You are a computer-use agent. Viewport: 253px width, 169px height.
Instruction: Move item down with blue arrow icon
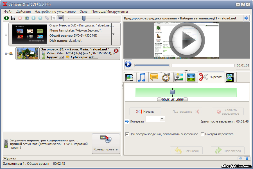(33, 18)
